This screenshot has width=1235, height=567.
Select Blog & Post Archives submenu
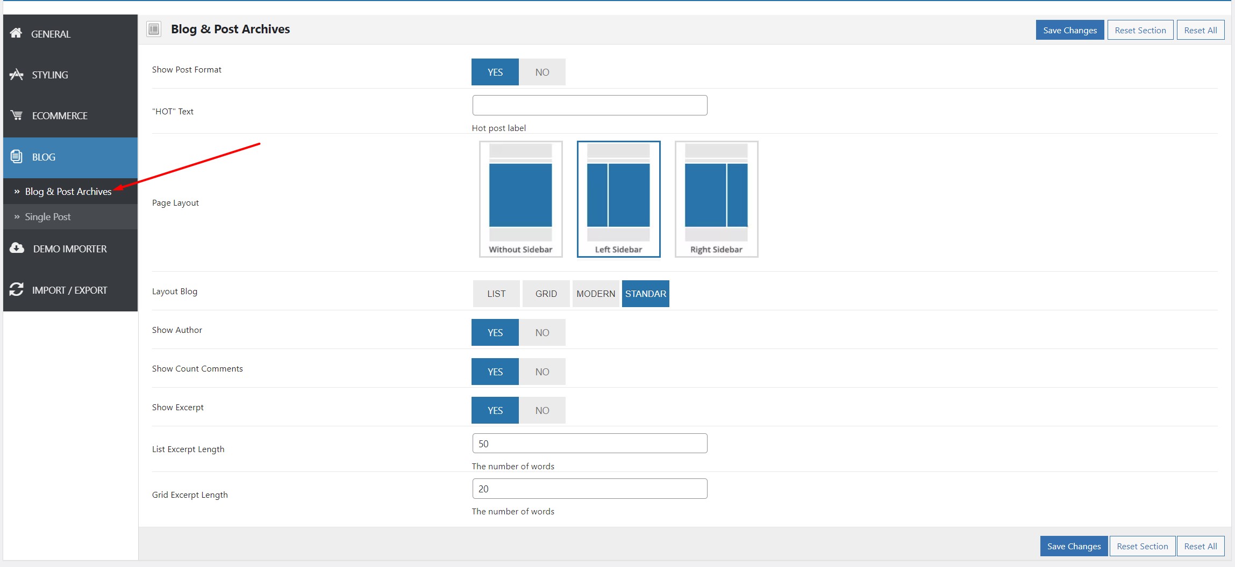[70, 192]
